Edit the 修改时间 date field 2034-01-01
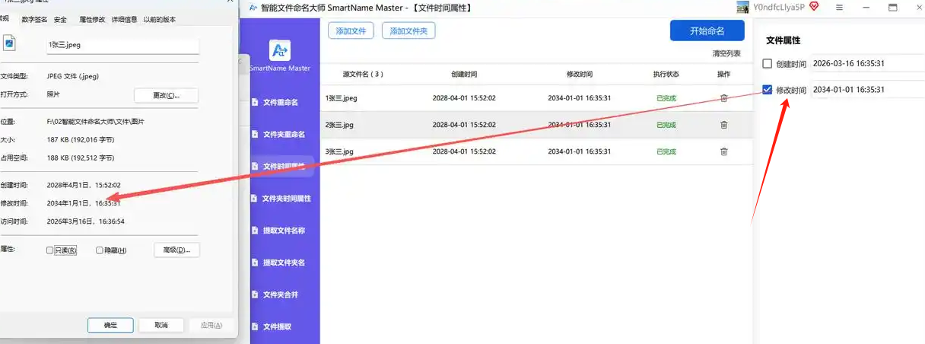The height and width of the screenshot is (344, 925). click(867, 90)
